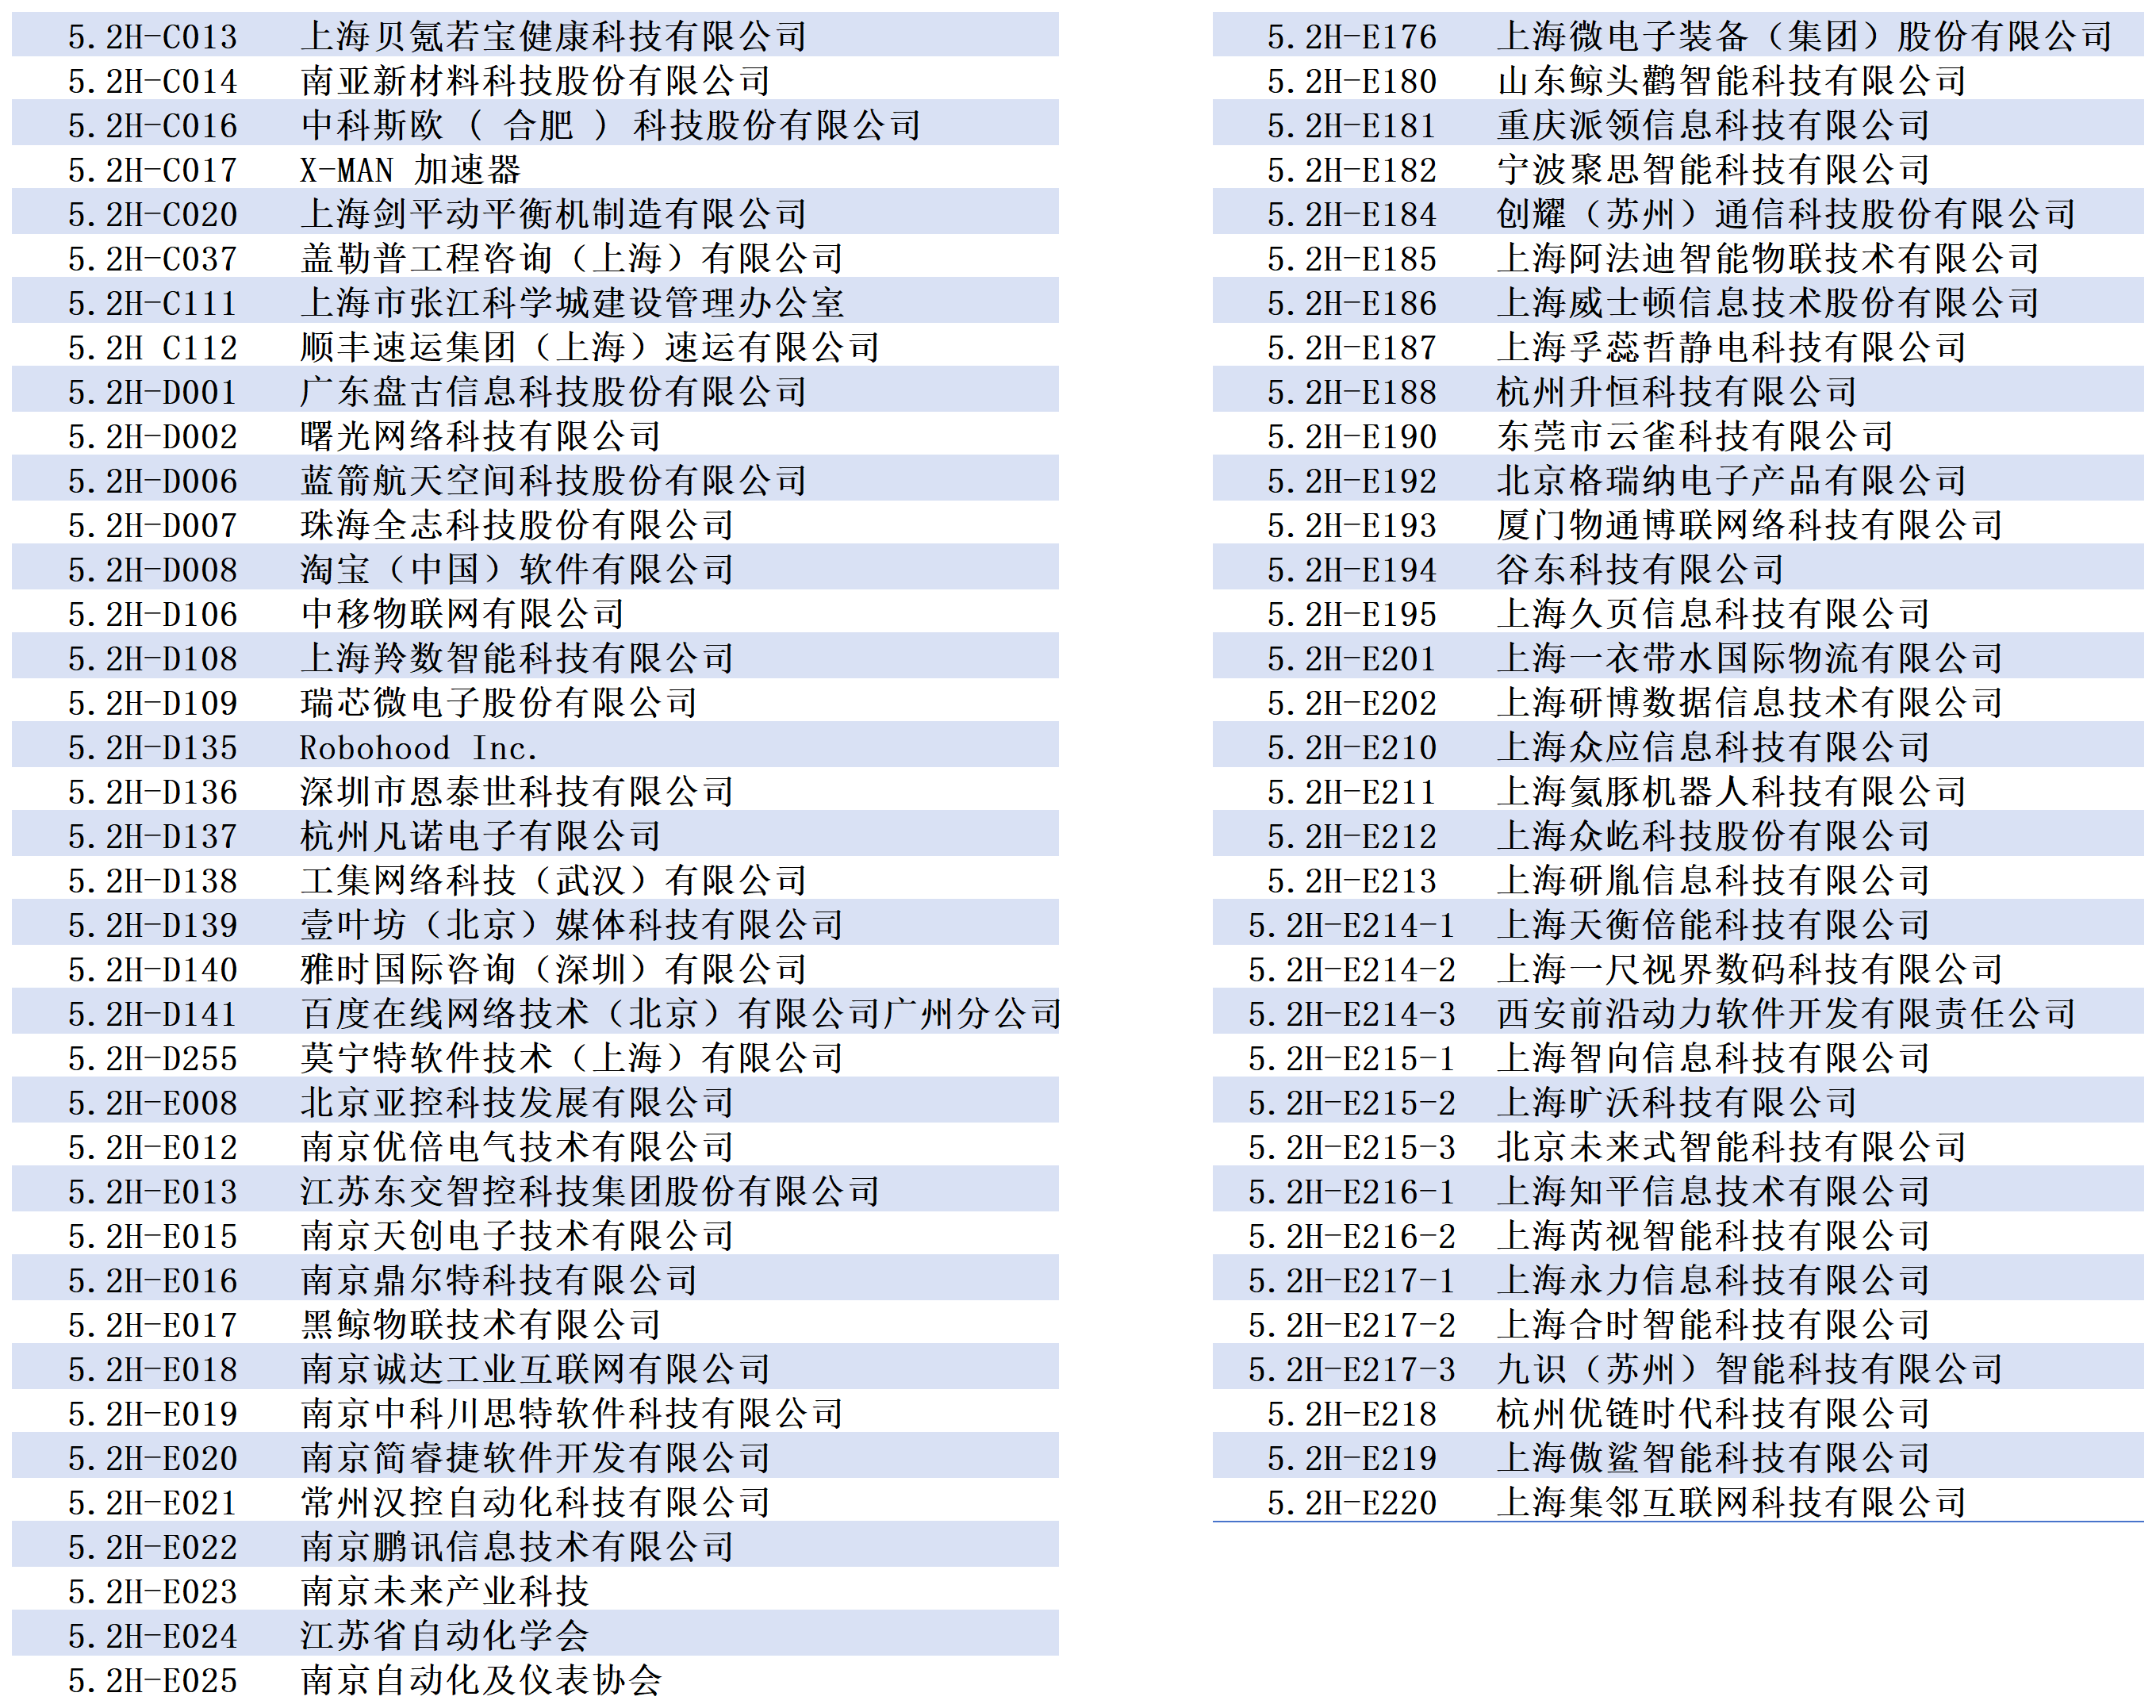Select 上海旷沃科技有限公司
The width and height of the screenshot is (2156, 1708).
[1676, 1102]
